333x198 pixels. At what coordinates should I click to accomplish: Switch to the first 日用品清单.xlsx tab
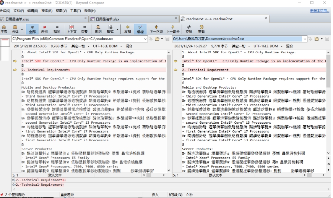[44, 19]
